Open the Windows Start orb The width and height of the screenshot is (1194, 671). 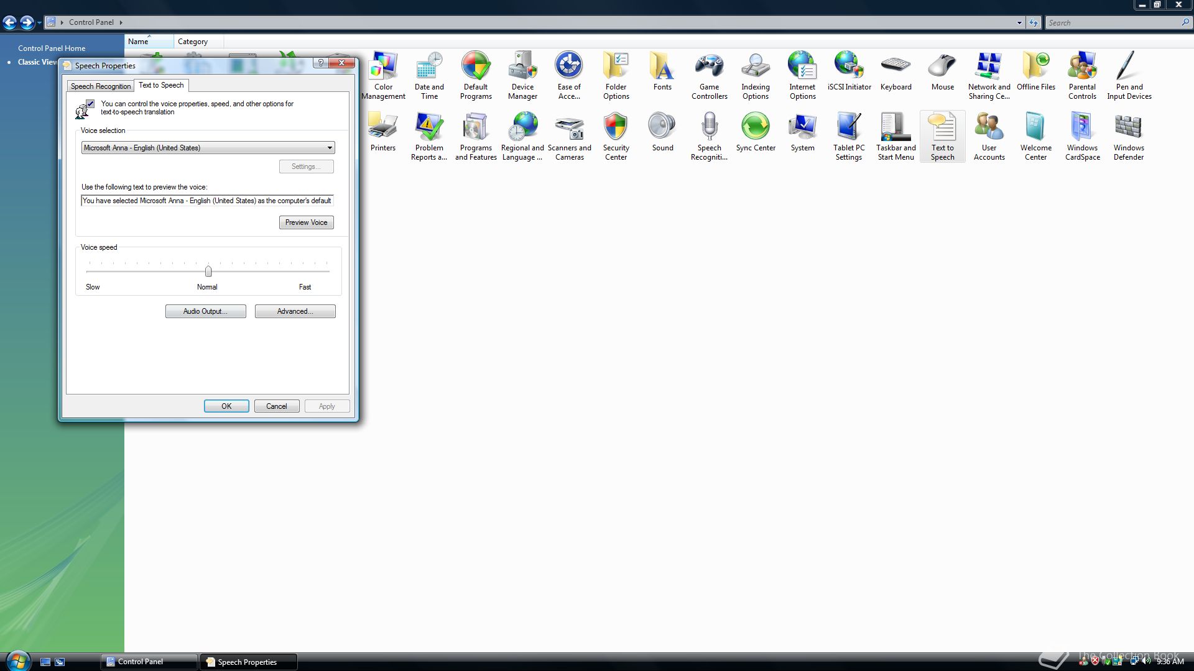[x=17, y=660]
